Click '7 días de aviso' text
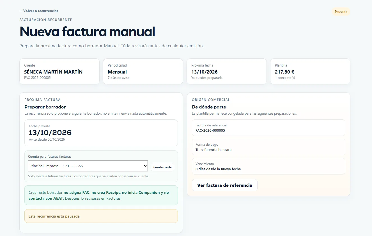Screen dimensions: 372x236 pyautogui.click(x=119, y=78)
